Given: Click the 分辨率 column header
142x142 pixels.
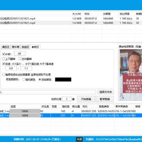Looking at the screenshot, I should pos(106,14).
